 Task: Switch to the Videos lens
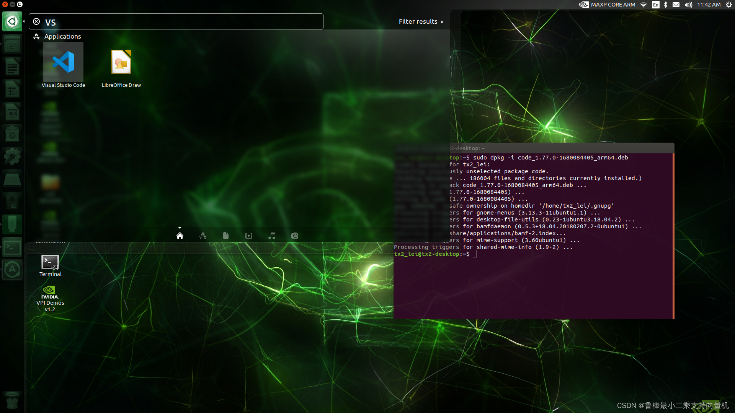click(249, 236)
